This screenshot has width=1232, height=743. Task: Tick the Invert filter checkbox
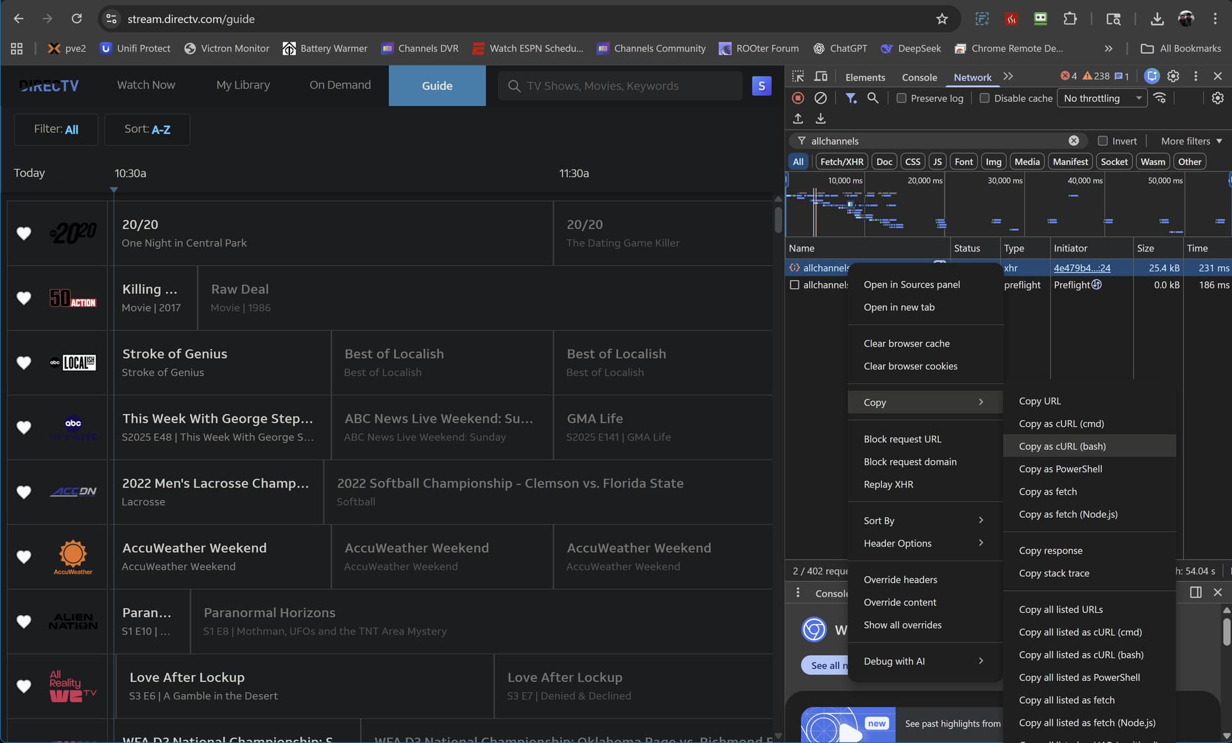[x=1102, y=141]
